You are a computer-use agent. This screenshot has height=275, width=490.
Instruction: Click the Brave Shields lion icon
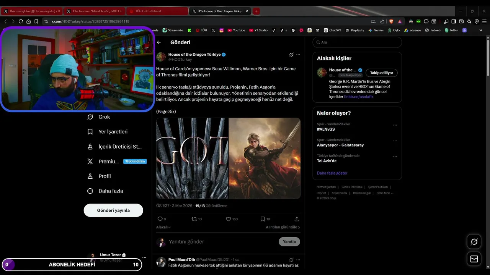pos(391,21)
